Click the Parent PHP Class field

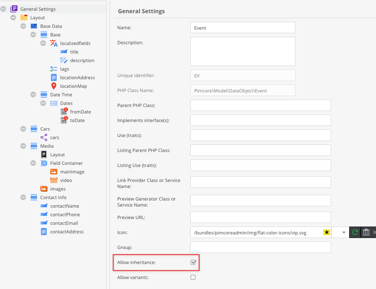[x=261, y=105]
